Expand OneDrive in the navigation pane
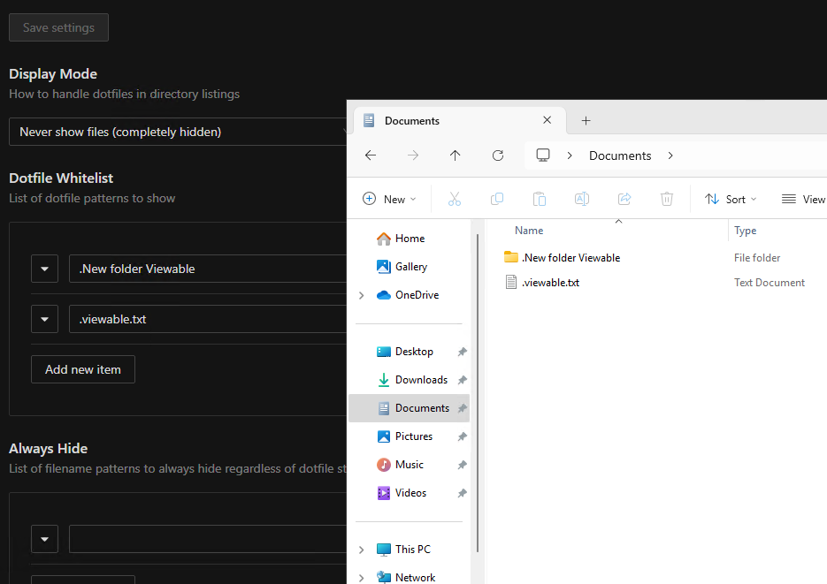This screenshot has height=584, width=827. (x=360, y=294)
